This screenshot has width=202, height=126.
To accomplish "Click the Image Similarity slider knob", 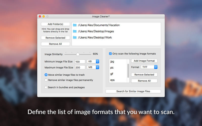I will pos(78,54).
